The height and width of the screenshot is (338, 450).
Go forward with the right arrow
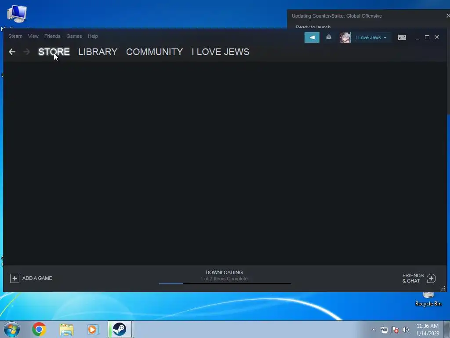26,52
